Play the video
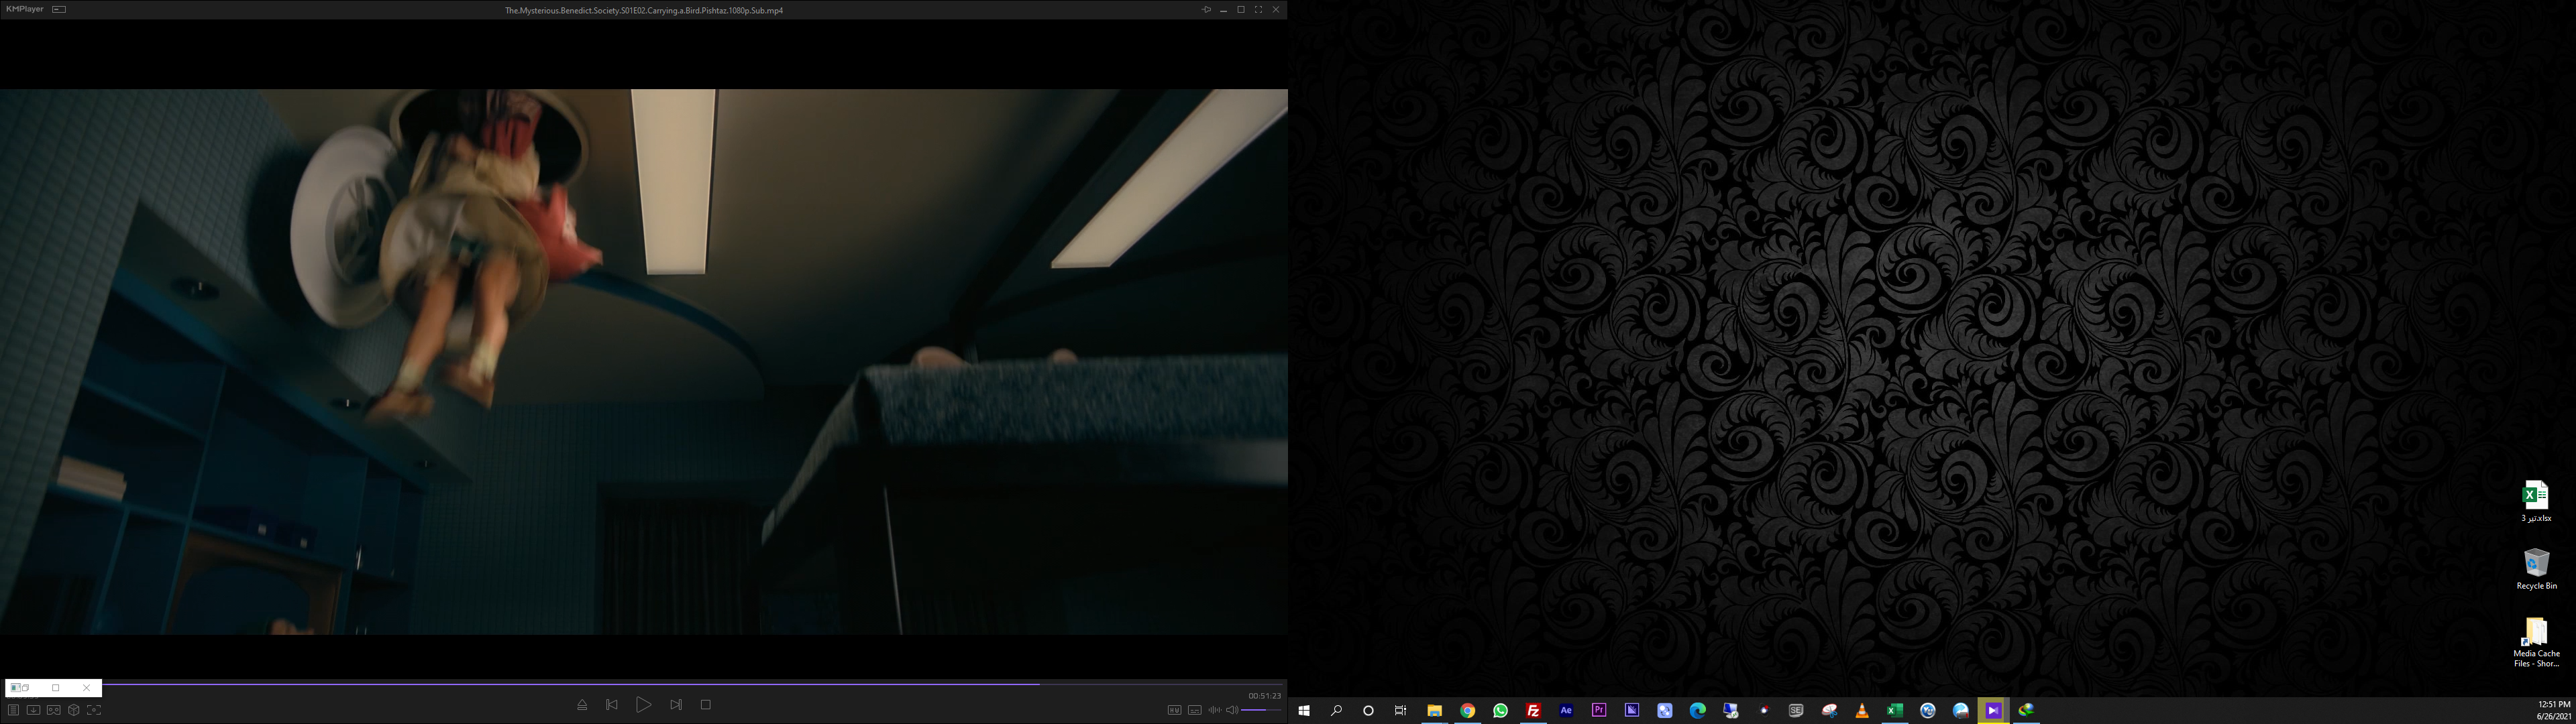Screen dimensions: 2576x724 (x=643, y=705)
